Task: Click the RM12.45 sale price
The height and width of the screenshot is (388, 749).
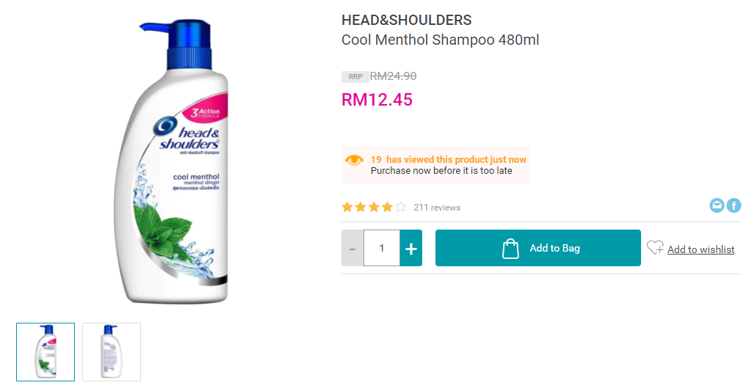Action: pos(377,100)
